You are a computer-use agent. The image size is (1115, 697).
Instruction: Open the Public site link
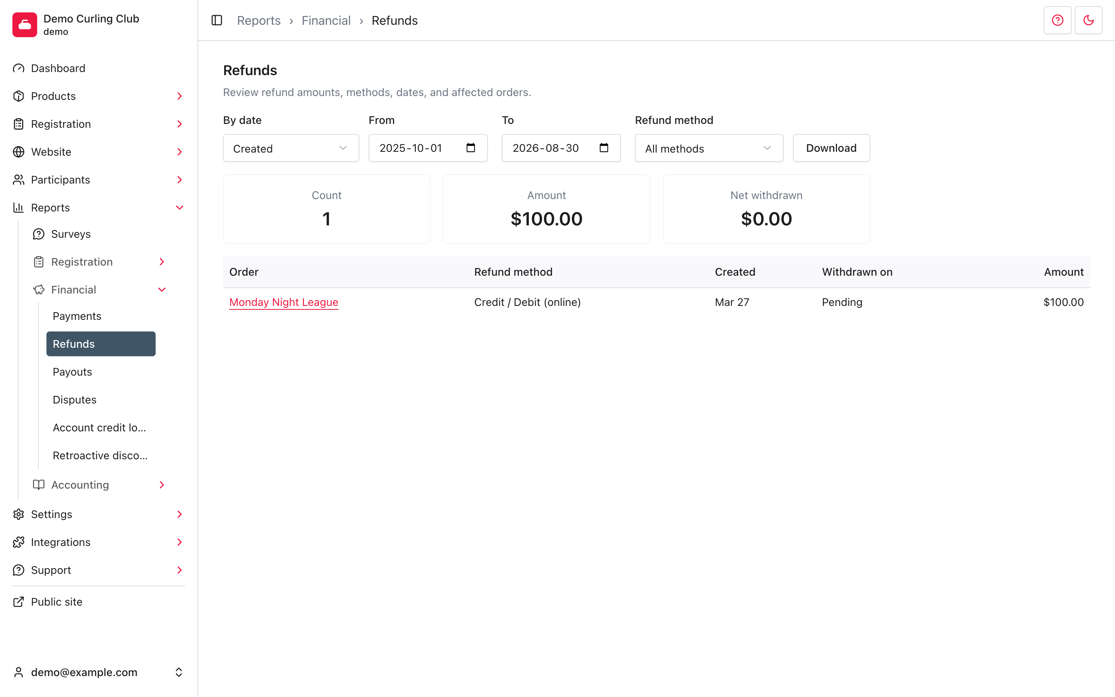pos(99,602)
